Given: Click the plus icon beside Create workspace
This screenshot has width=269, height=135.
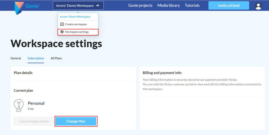Looking at the screenshot, I should (x=62, y=24).
